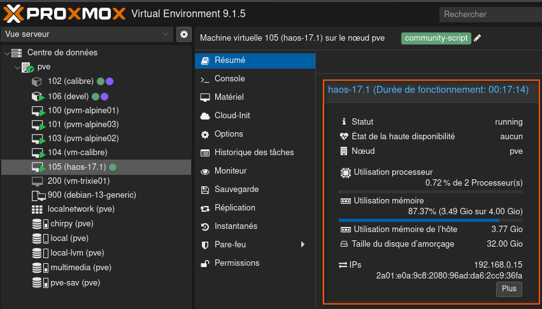Screen dimensions: 542x309
Task: Select the Matériel hardware icon
Action: [205, 97]
